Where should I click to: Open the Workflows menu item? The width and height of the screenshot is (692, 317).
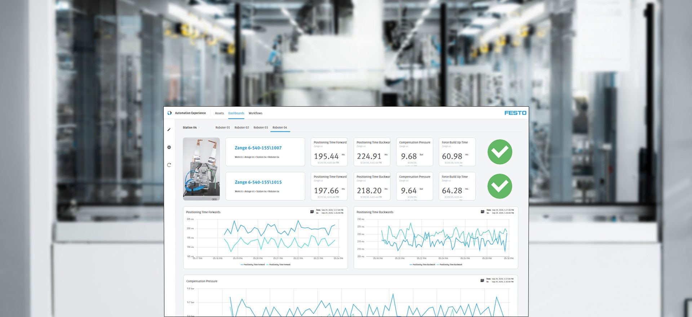pyautogui.click(x=256, y=113)
